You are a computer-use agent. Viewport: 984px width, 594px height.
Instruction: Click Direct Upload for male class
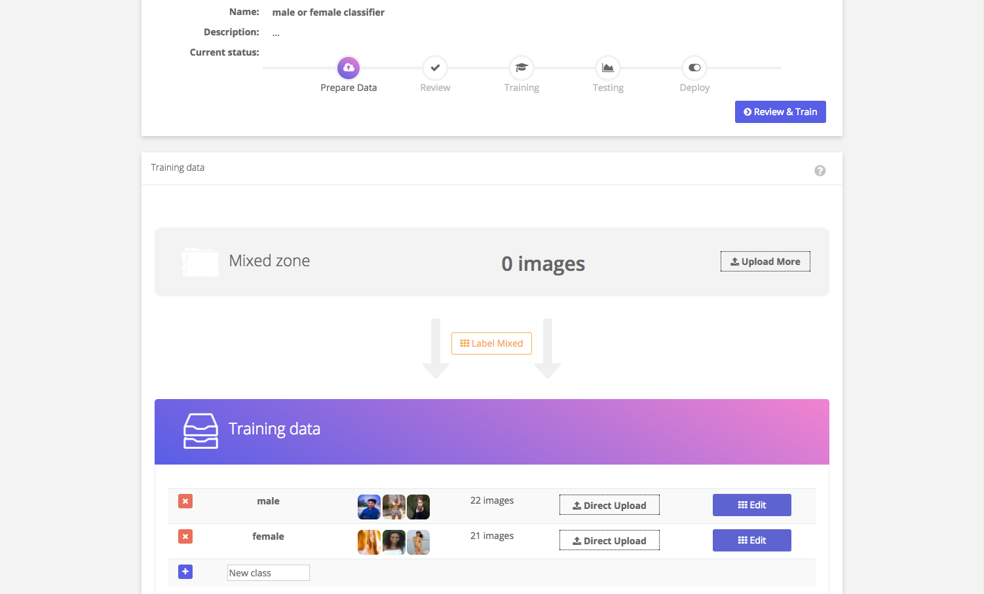coord(609,505)
